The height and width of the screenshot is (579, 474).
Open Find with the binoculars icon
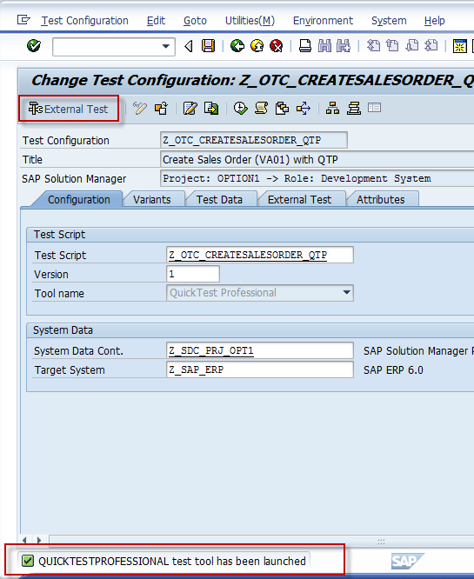(x=324, y=46)
